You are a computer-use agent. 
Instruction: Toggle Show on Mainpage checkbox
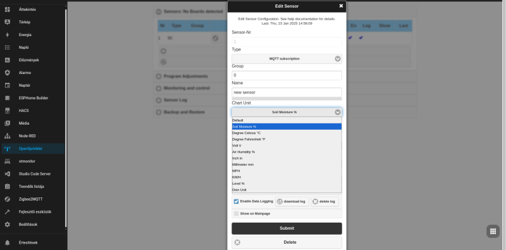(236, 213)
